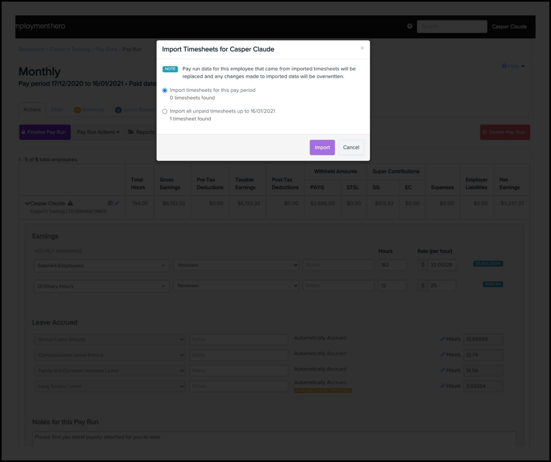This screenshot has width=551, height=462.
Task: Switch to the Filter tab
Action: (x=57, y=110)
